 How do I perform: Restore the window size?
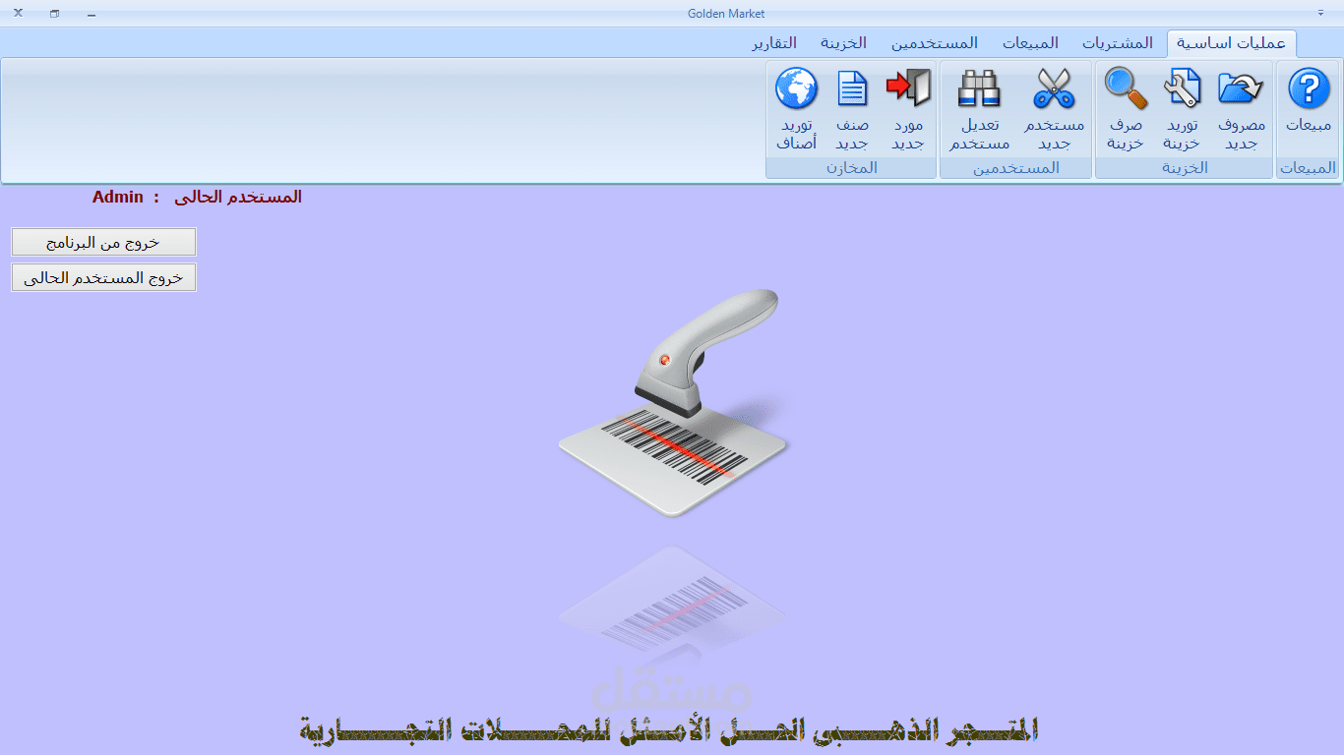point(54,14)
